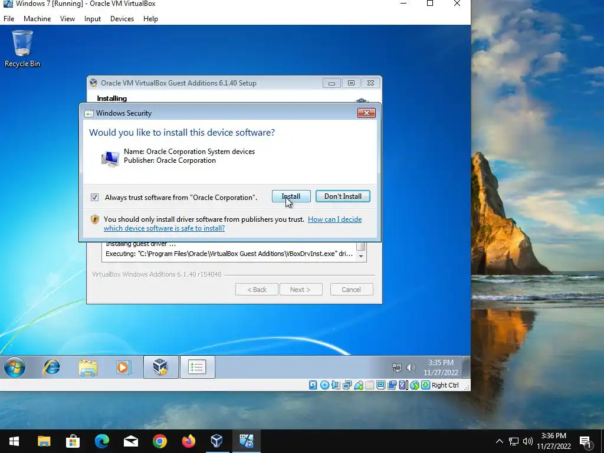Open the Input menu

click(x=93, y=18)
